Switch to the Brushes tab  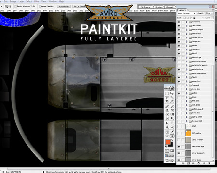pos(159,7)
